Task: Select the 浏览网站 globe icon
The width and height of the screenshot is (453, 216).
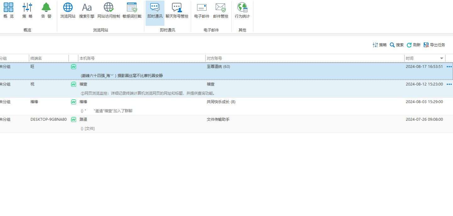Action: coord(68,10)
